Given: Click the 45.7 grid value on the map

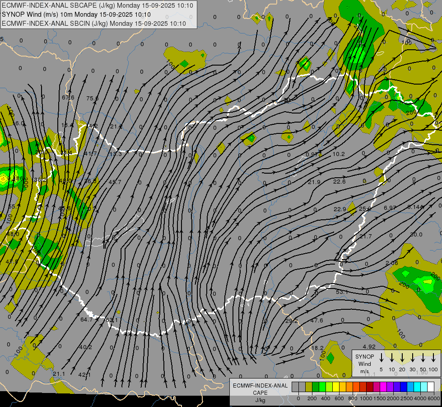Looking at the screenshot, I should point(115,182).
